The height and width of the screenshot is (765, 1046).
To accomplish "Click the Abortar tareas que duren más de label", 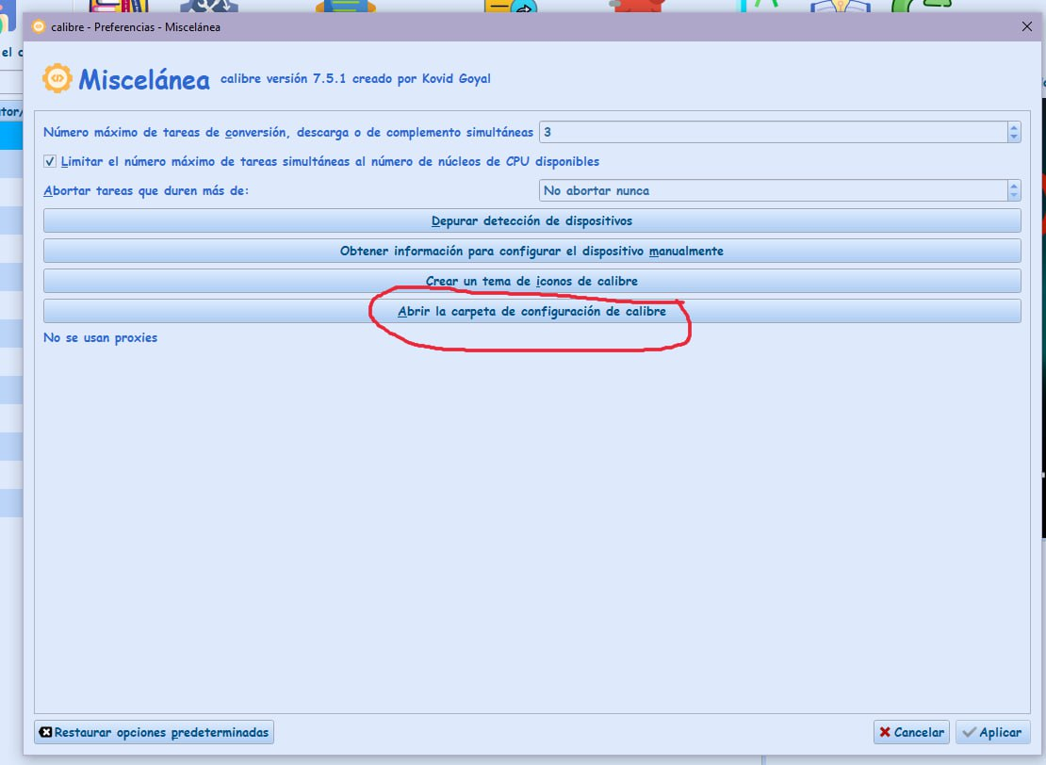I will (x=145, y=190).
